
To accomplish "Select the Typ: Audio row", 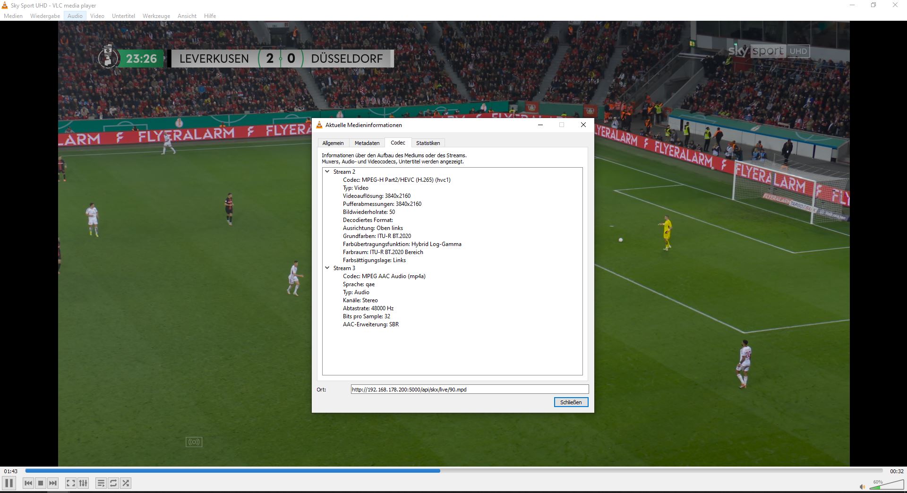I will click(x=356, y=292).
